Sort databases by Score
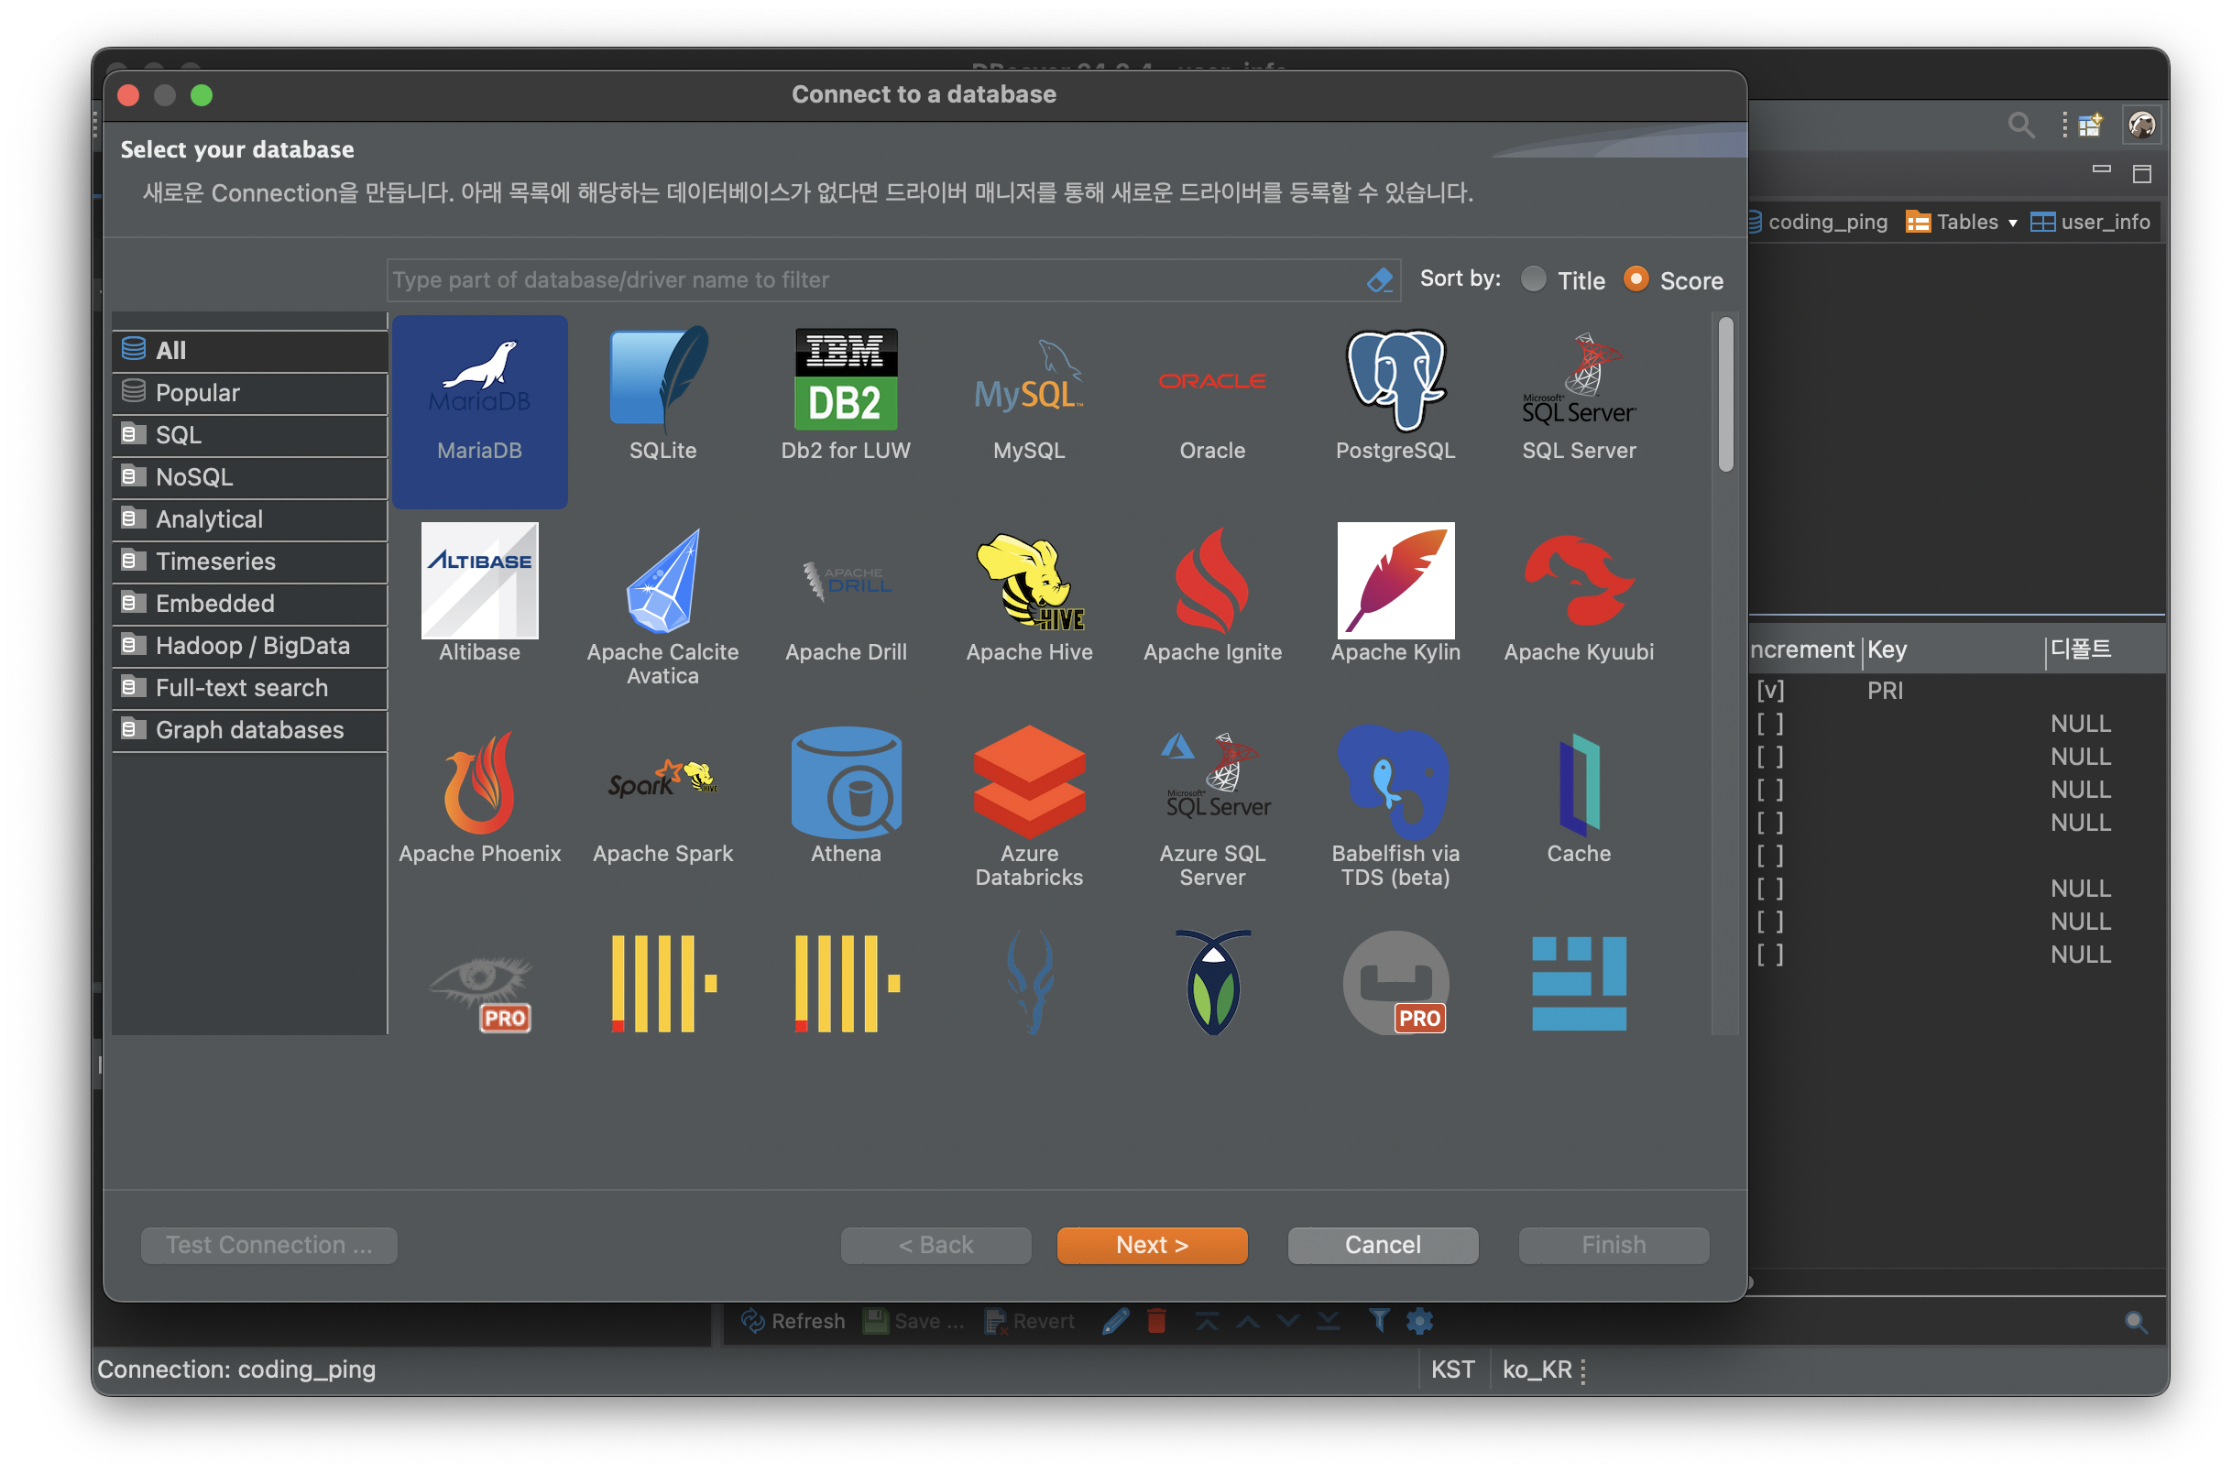 [x=1636, y=280]
